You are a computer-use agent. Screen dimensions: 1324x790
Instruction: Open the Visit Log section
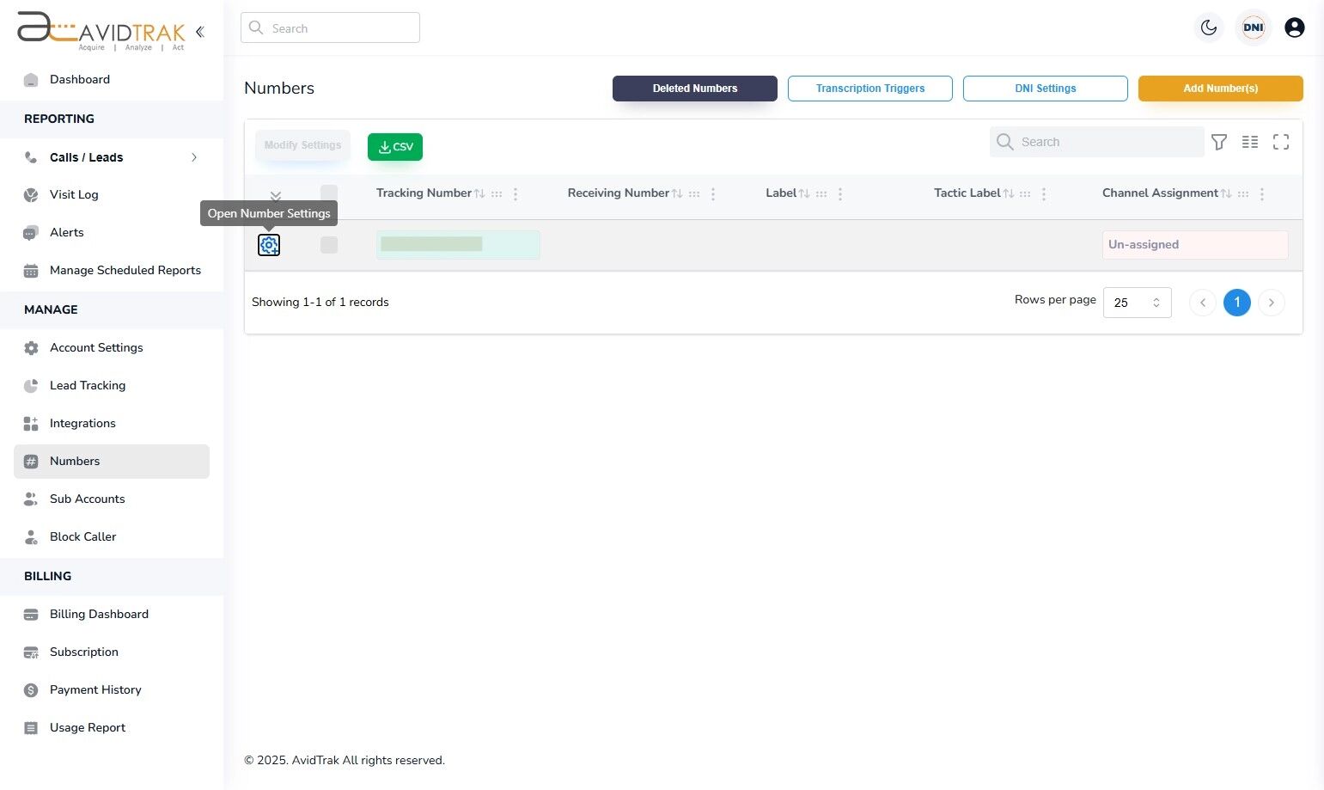tap(74, 194)
